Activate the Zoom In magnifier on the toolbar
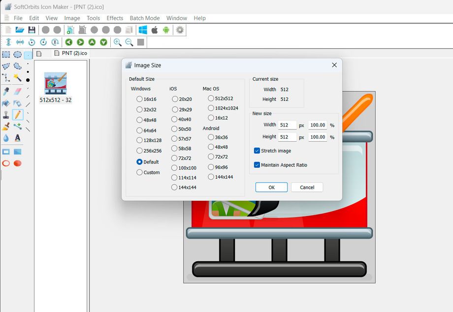The height and width of the screenshot is (312, 453). 118,42
